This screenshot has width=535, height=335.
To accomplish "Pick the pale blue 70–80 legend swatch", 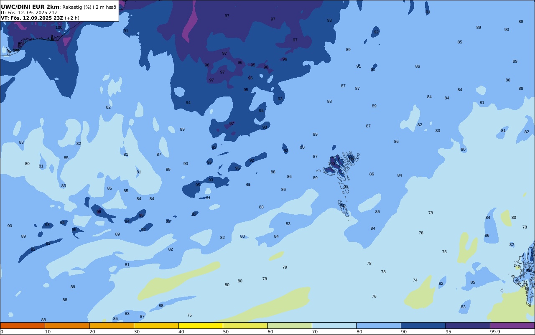I will pos(334,325).
